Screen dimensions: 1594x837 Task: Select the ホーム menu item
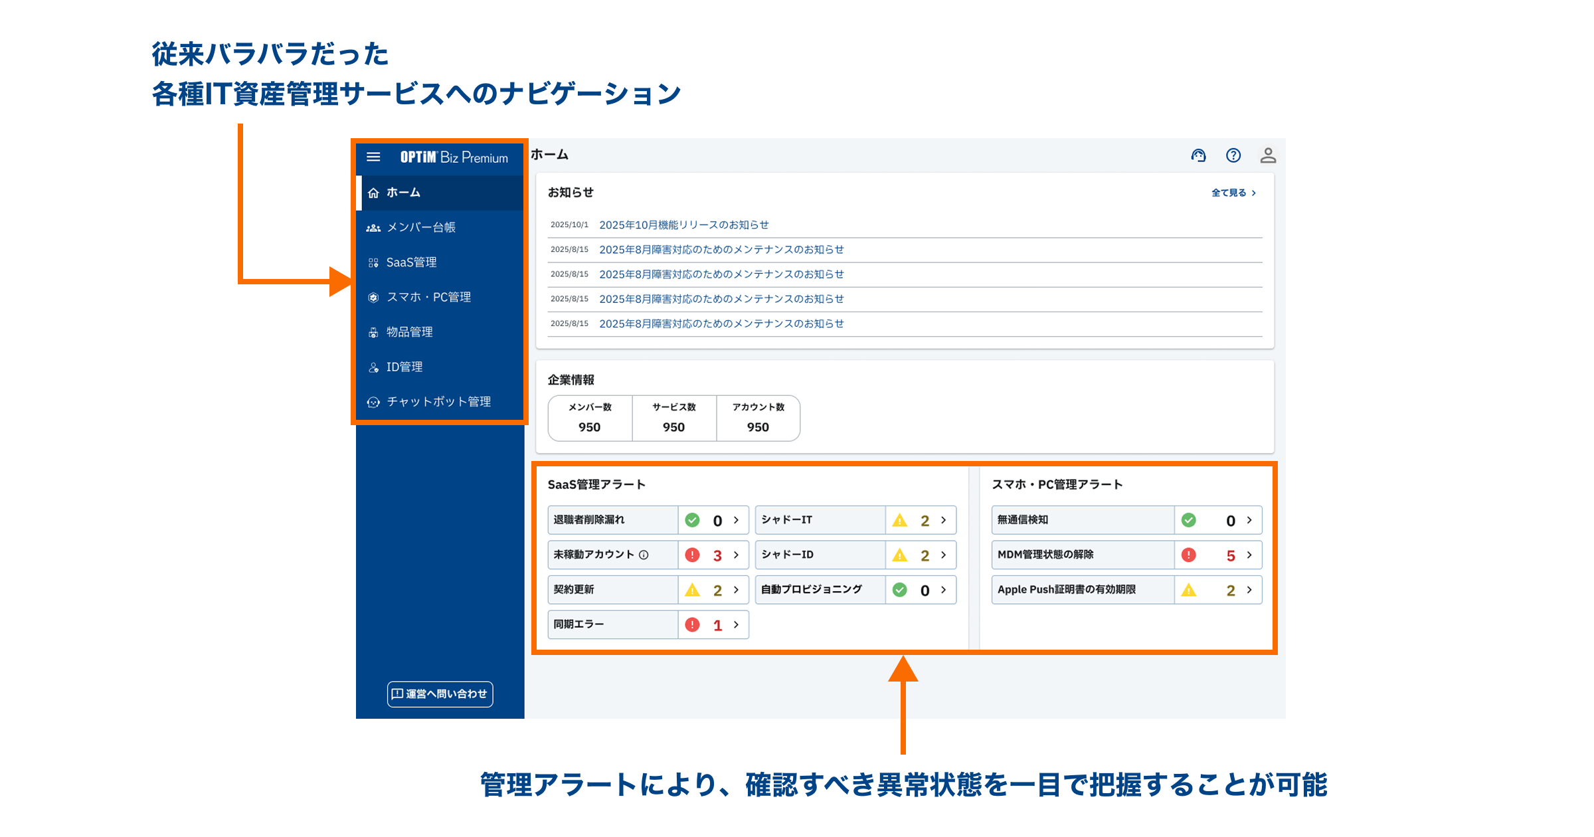(403, 193)
